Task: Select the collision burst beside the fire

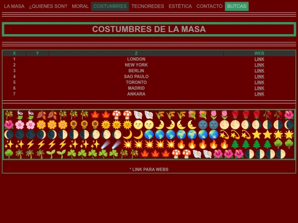Action: click(x=171, y=144)
